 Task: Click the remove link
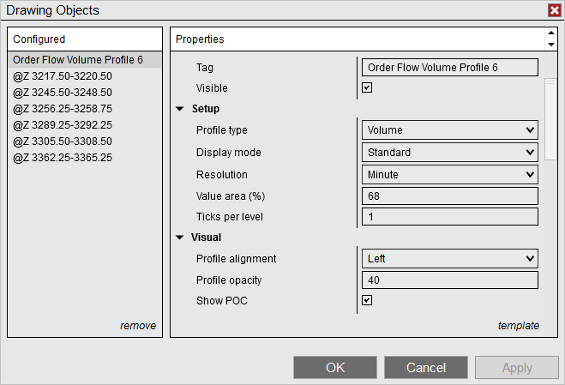tap(138, 326)
